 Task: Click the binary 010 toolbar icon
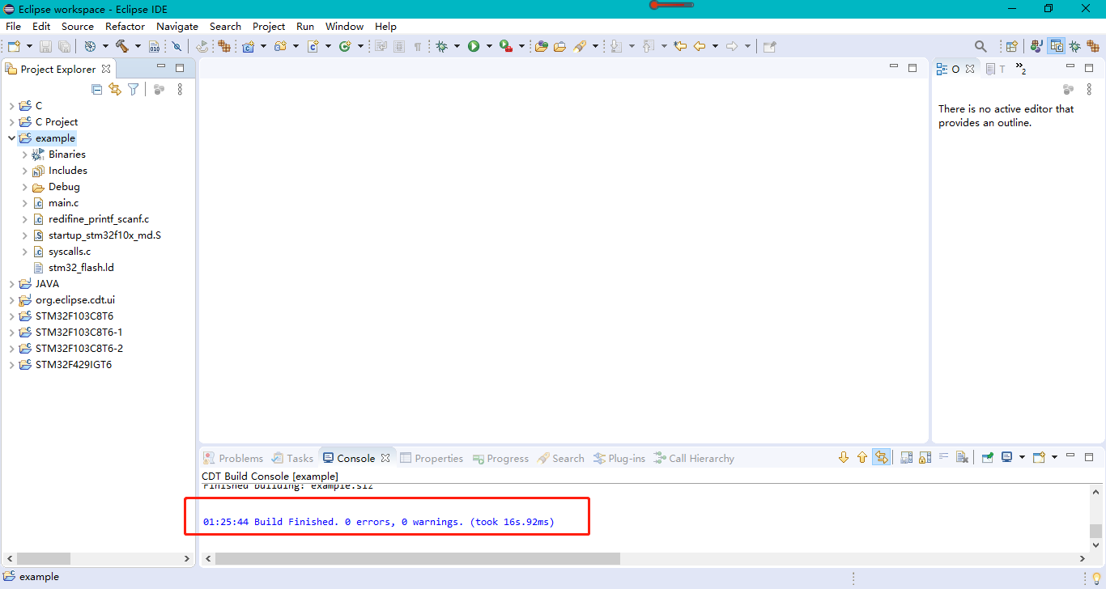point(154,46)
